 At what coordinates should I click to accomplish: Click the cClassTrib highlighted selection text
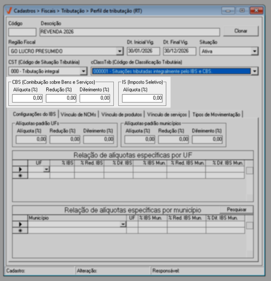tap(153, 71)
